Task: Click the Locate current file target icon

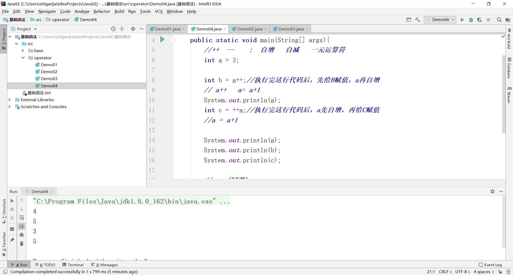Action: point(113,29)
